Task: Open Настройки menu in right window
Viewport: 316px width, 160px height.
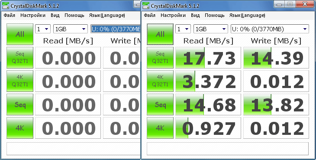Action: (173, 15)
